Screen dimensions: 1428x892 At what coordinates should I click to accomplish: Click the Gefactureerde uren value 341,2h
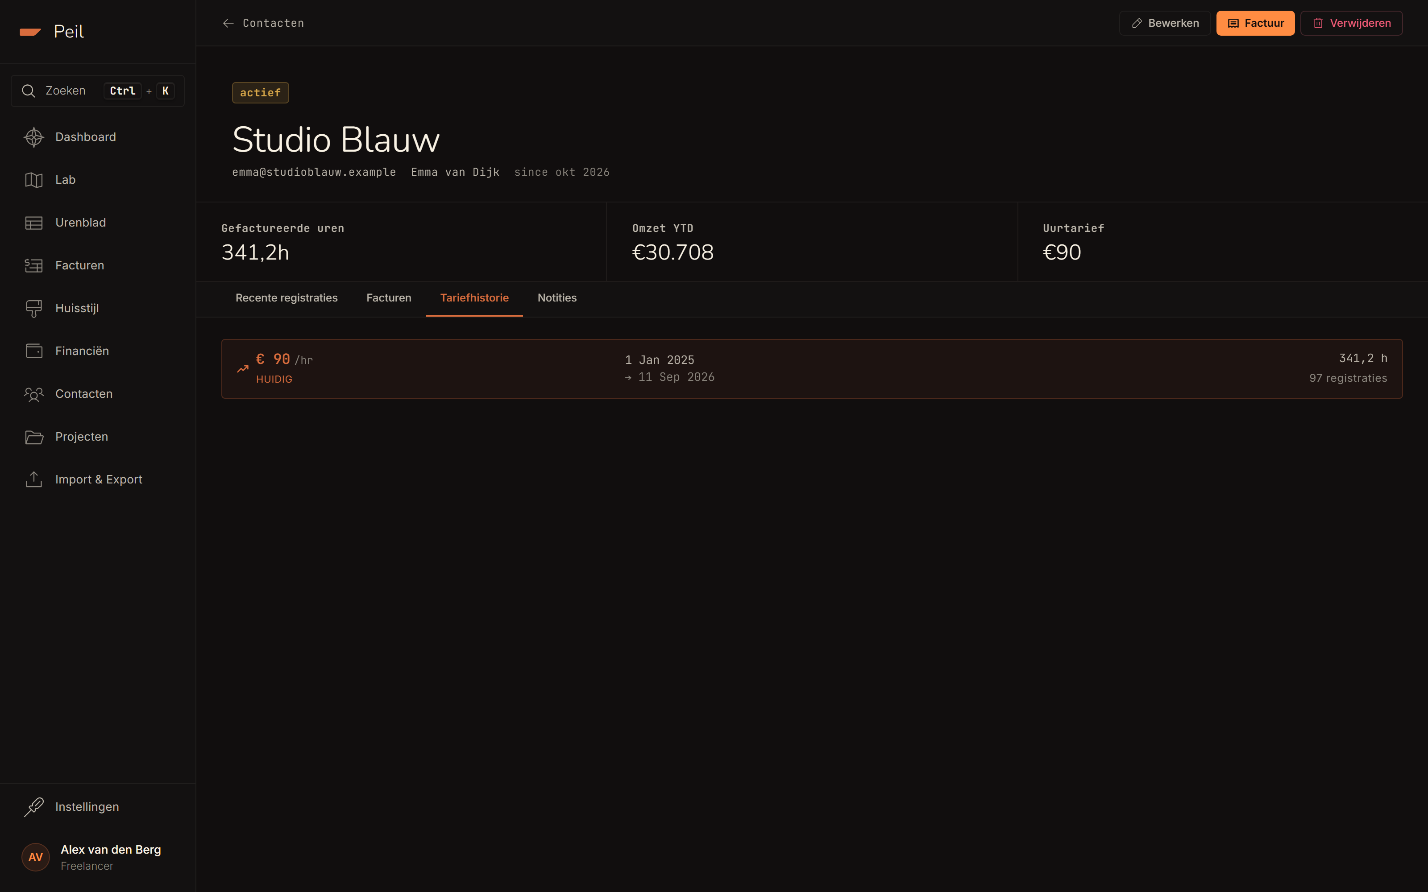click(256, 252)
